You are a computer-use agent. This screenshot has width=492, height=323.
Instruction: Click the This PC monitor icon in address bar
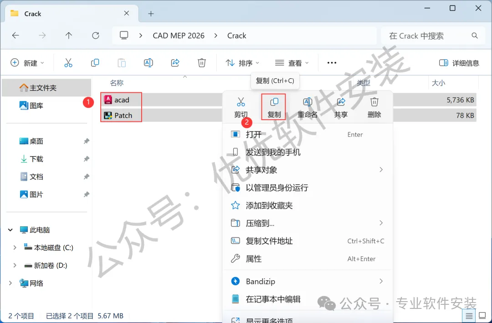(x=124, y=35)
